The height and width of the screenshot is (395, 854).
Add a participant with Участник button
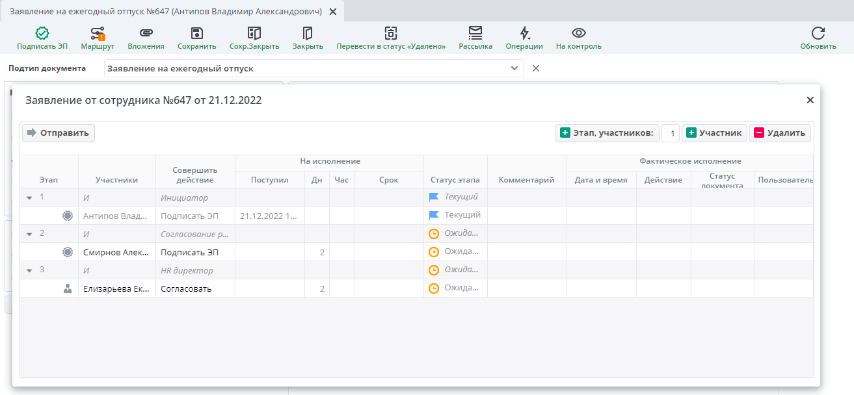(714, 133)
